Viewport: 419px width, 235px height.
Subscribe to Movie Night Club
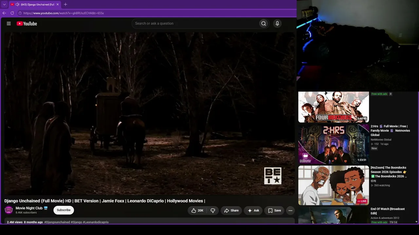(64, 210)
